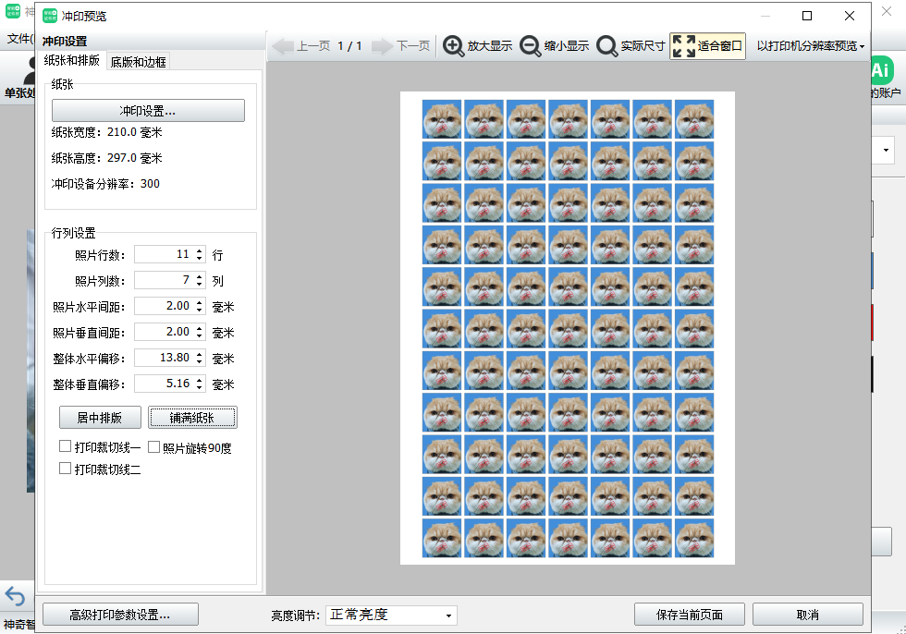Click the zoom out magnifier icon (缩小显示)
Screen dimensions: 906x634
[x=531, y=46]
